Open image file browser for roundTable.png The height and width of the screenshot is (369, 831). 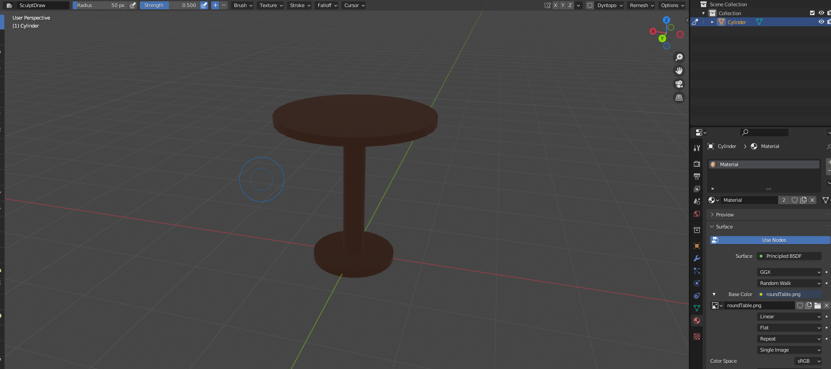pyautogui.click(x=818, y=305)
